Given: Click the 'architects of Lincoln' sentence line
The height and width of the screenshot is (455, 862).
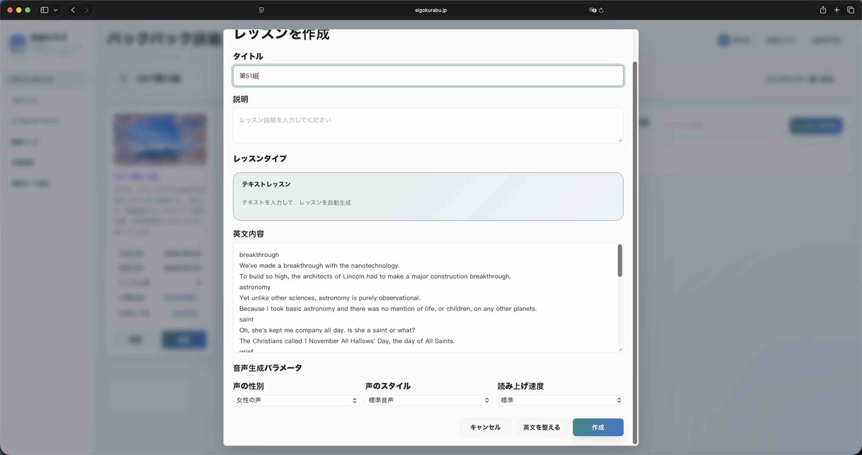Looking at the screenshot, I should click(375, 276).
